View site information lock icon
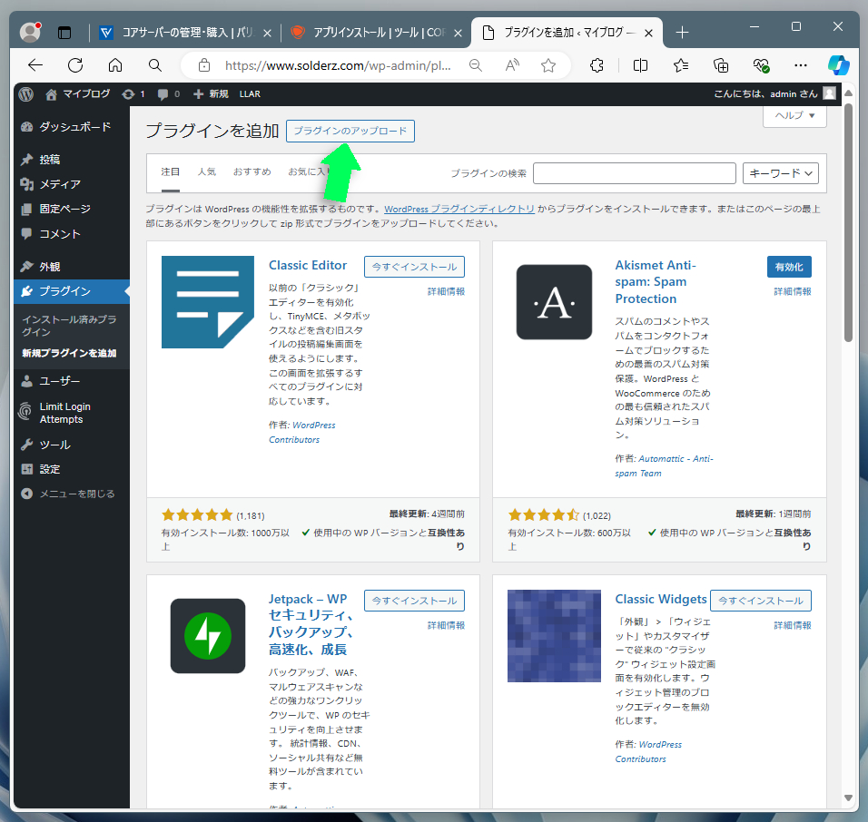Viewport: 868px width, 822px height. point(204,65)
